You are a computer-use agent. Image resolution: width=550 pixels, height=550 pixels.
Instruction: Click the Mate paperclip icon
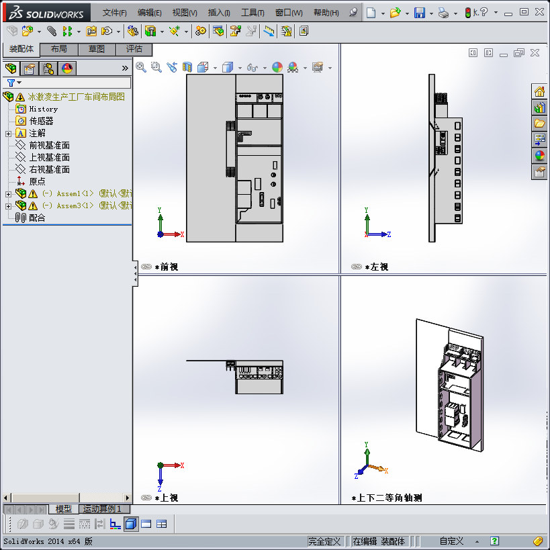[52, 31]
